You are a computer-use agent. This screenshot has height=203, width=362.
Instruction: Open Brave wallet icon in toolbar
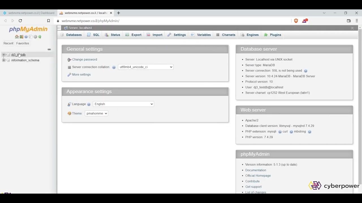click(x=349, y=21)
